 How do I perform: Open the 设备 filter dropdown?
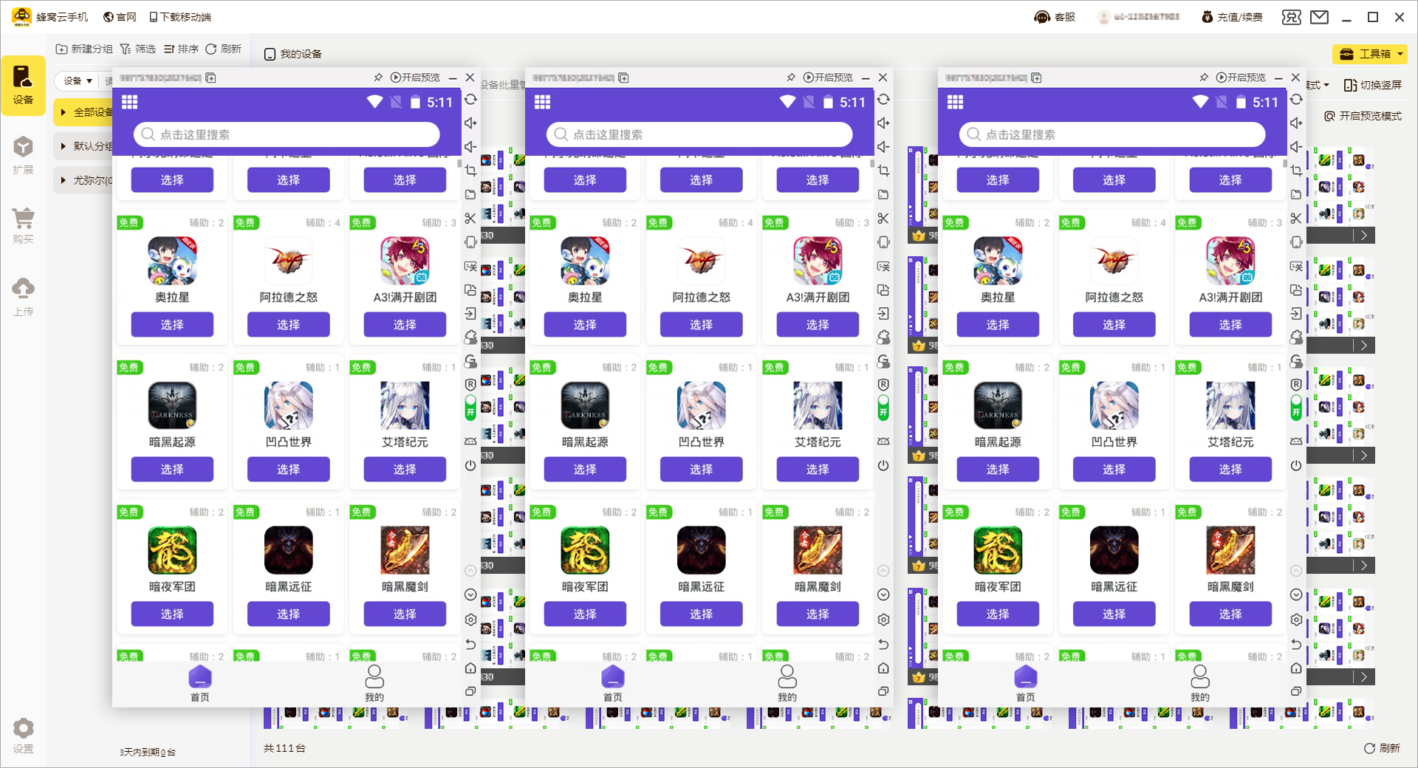[x=78, y=81]
